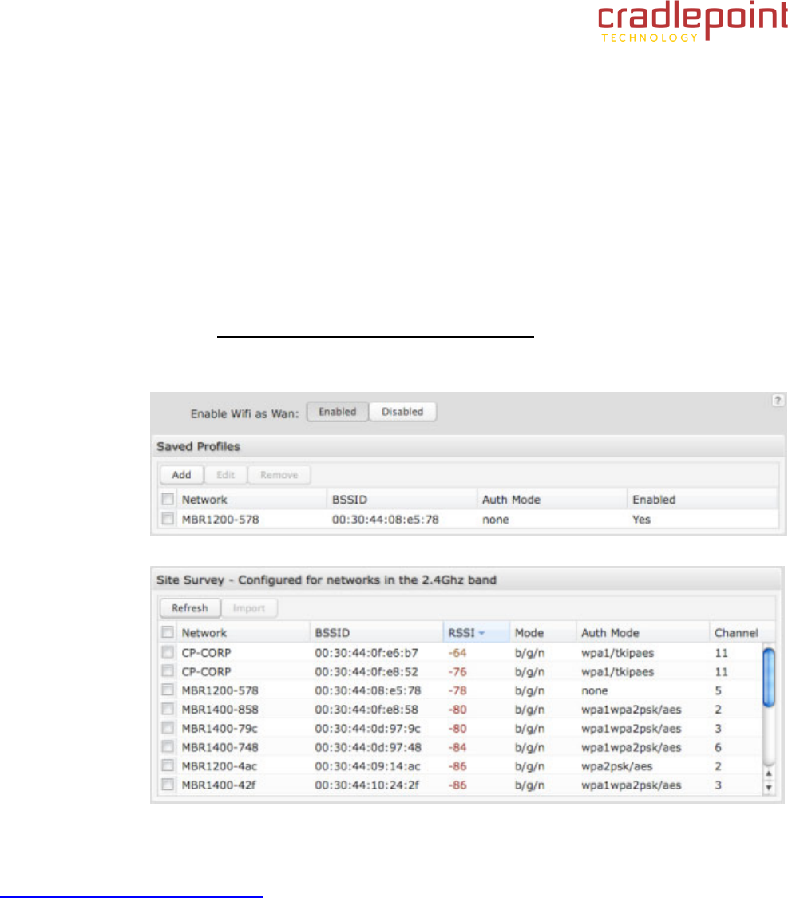Open the help question mark icon
Screen dimensions: 788x898
coord(777,401)
